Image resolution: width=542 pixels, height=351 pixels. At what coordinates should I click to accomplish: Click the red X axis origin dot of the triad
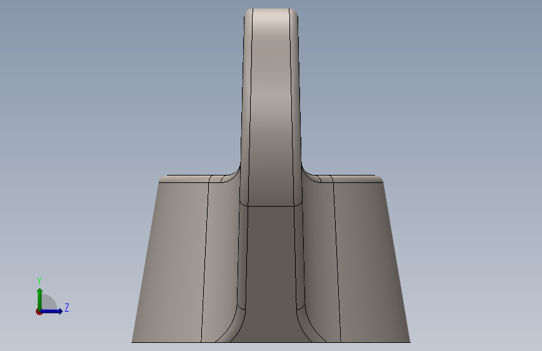click(x=39, y=312)
